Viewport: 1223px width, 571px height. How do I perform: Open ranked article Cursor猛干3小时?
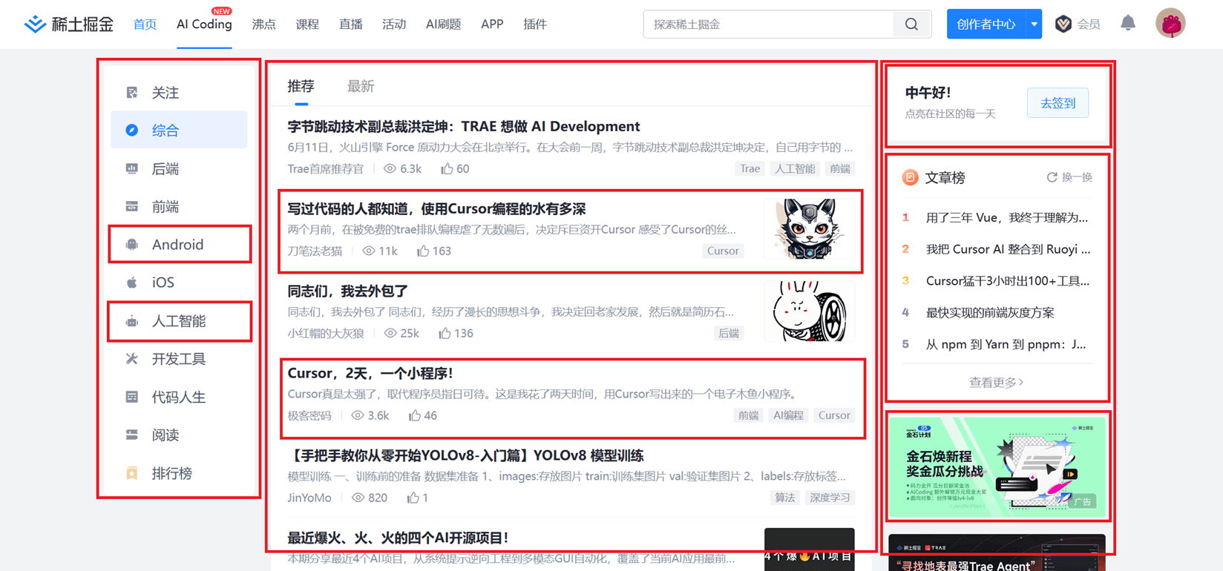(1008, 281)
